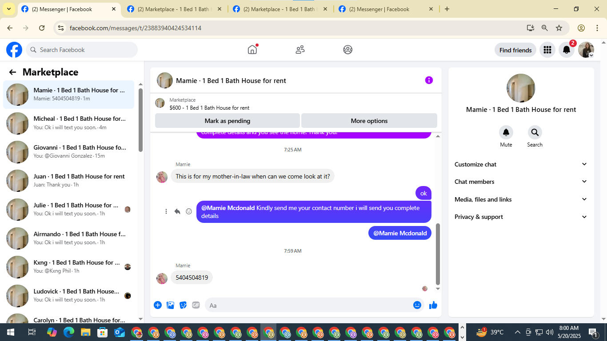607x341 pixels.
Task: Search in conversation magnifier icon
Action: [x=535, y=132]
